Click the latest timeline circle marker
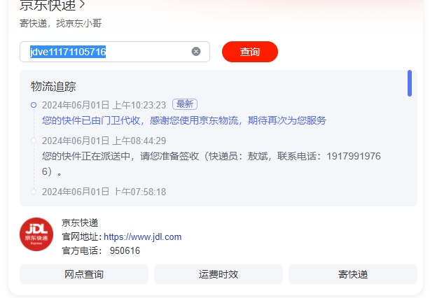Viewport: 430px width, 298px height. pyautogui.click(x=34, y=105)
